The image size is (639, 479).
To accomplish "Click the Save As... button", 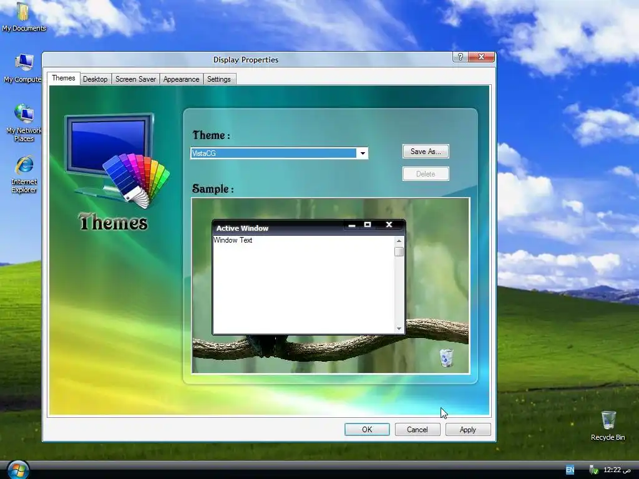I will coord(426,152).
